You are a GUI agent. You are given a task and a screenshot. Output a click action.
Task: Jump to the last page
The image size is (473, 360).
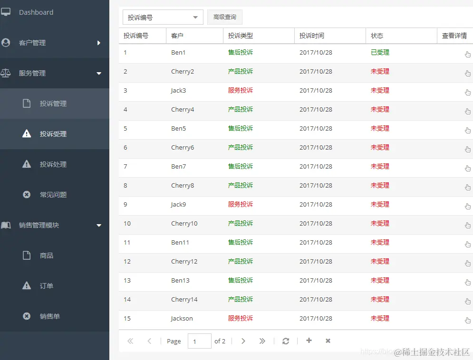point(262,341)
